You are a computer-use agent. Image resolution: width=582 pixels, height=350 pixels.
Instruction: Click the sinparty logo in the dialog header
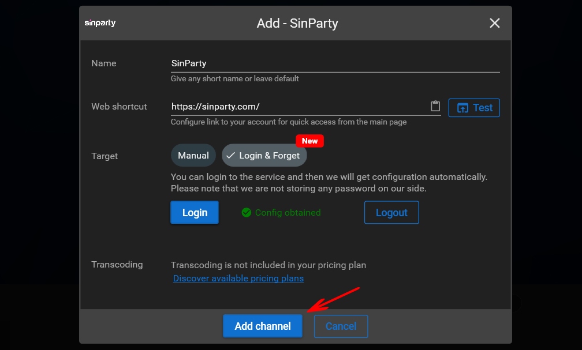pos(100,23)
